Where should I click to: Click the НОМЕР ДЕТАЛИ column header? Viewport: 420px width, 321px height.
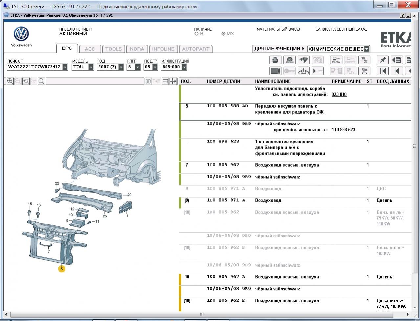[x=223, y=81]
